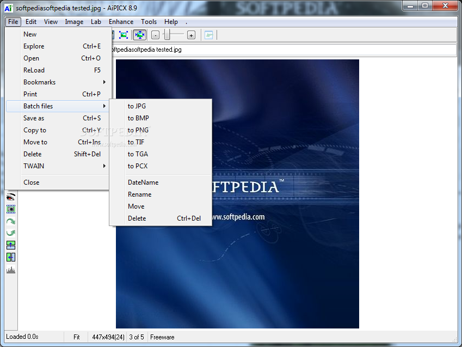Open the histogram icon in sidebar
The image size is (462, 347).
pyautogui.click(x=11, y=270)
